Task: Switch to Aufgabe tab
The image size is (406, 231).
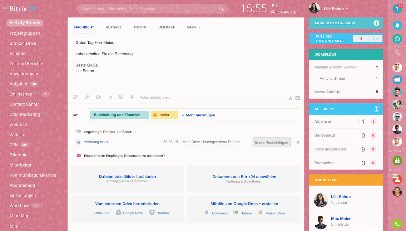Action: [x=114, y=27]
